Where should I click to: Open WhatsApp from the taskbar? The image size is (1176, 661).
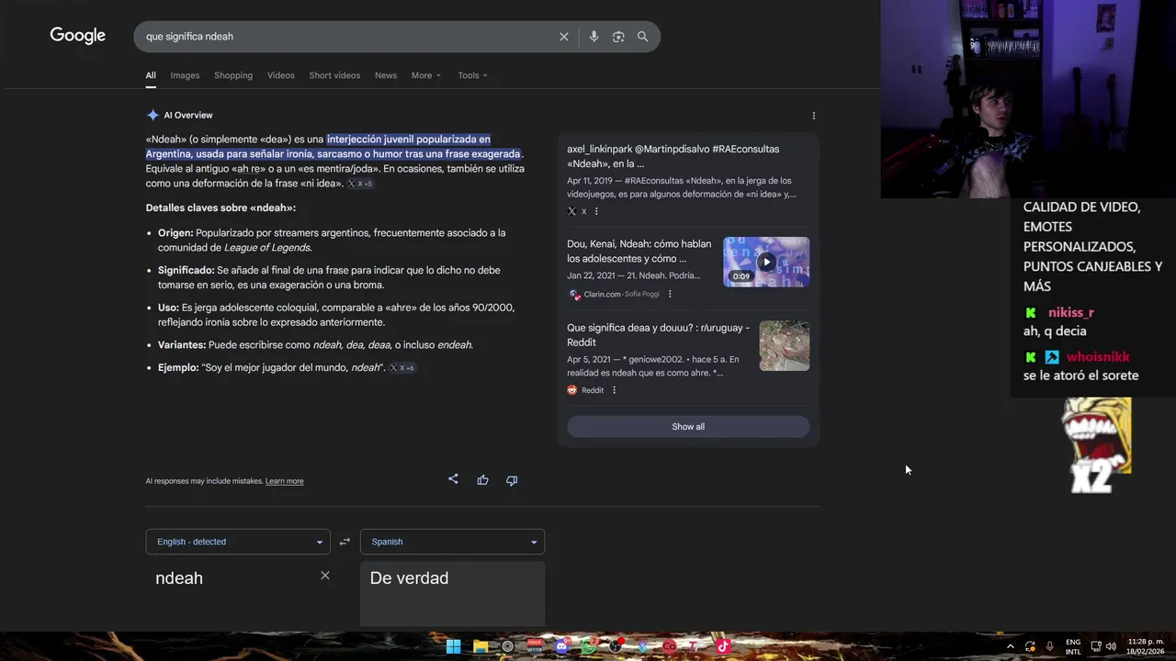tap(589, 646)
